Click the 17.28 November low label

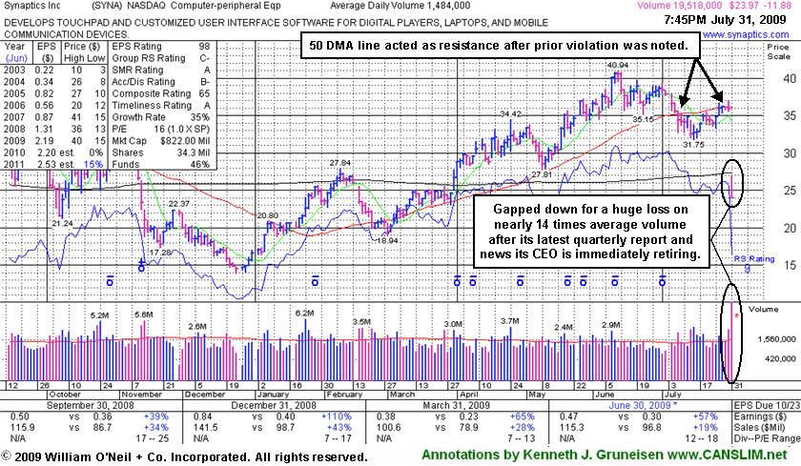tap(160, 253)
